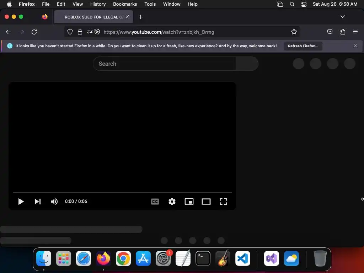Open the Apple menu

click(9, 4)
